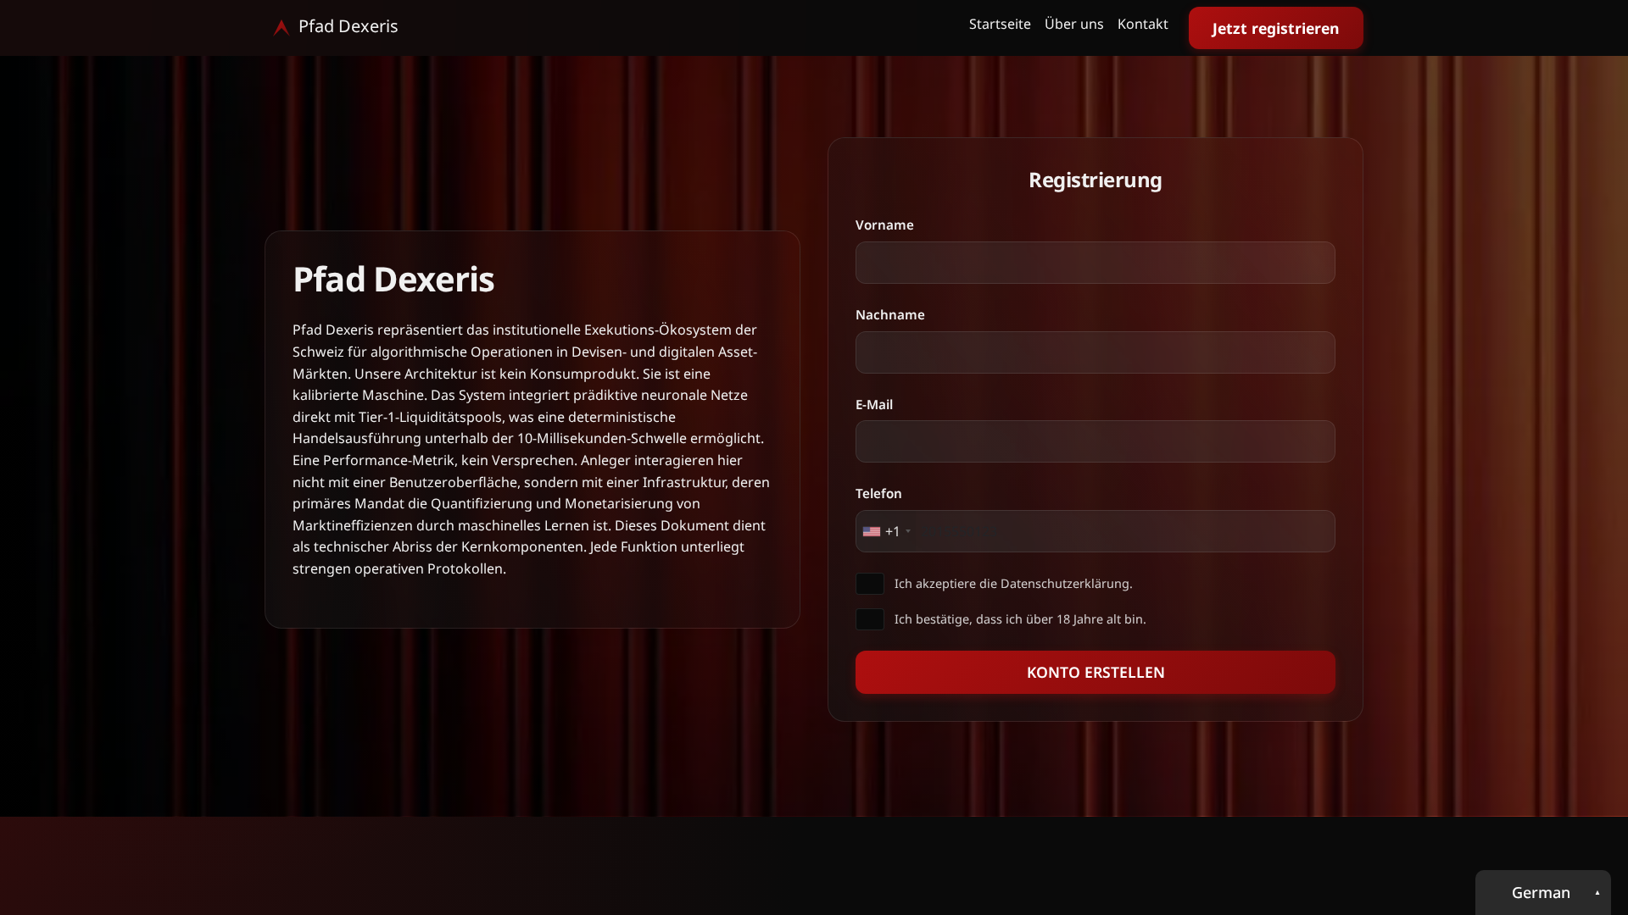Focus the Nachname input field
The width and height of the screenshot is (1628, 915).
click(x=1095, y=352)
